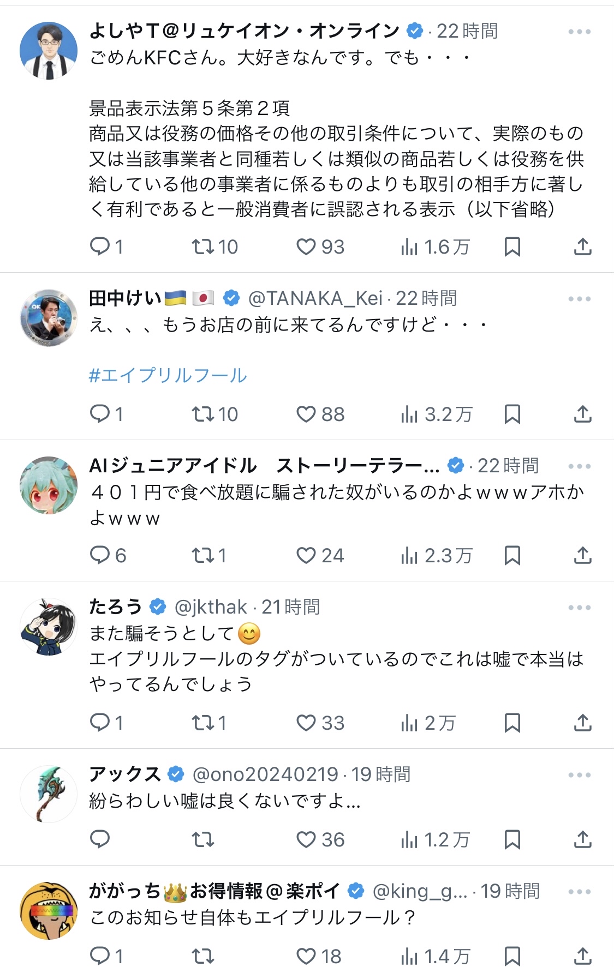Open more options for AIジュニアアイドル's tweet

click(x=579, y=466)
